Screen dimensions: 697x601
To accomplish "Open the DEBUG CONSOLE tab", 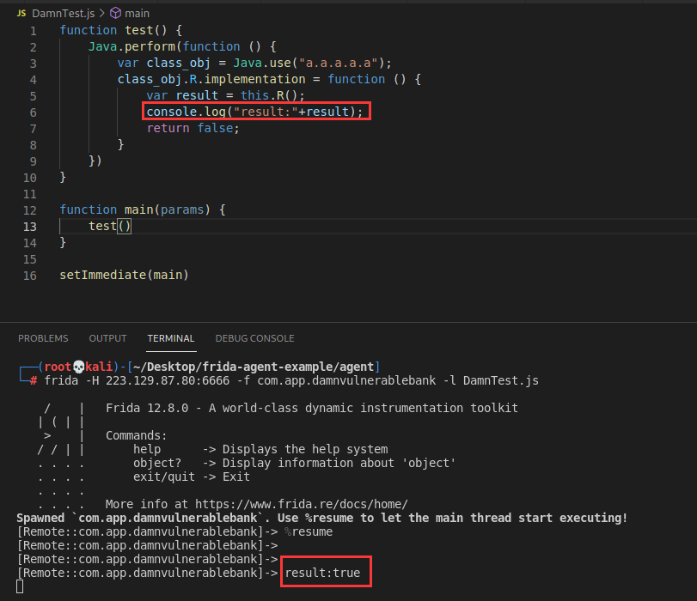I will [x=254, y=338].
